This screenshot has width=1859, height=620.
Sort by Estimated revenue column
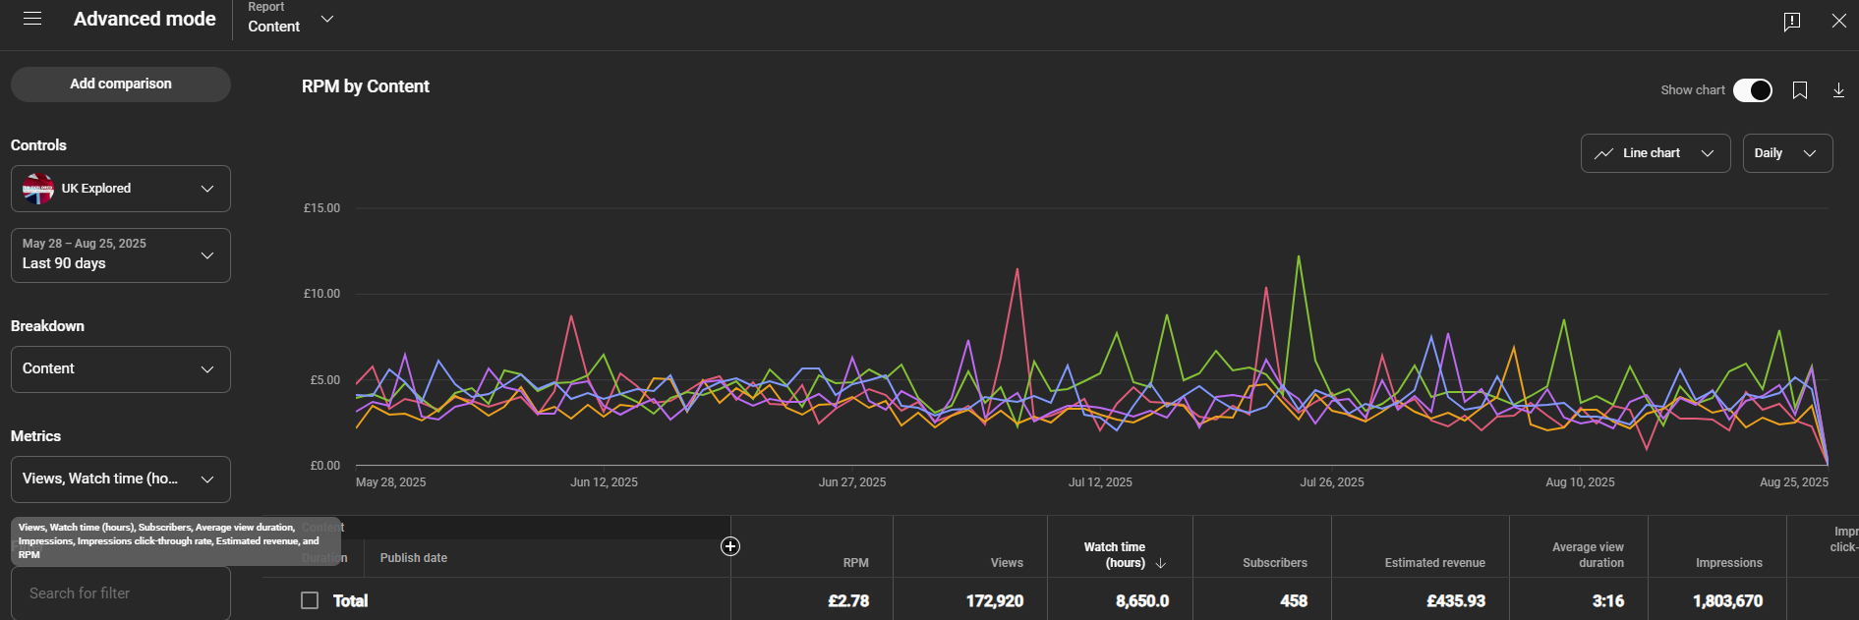coord(1435,563)
